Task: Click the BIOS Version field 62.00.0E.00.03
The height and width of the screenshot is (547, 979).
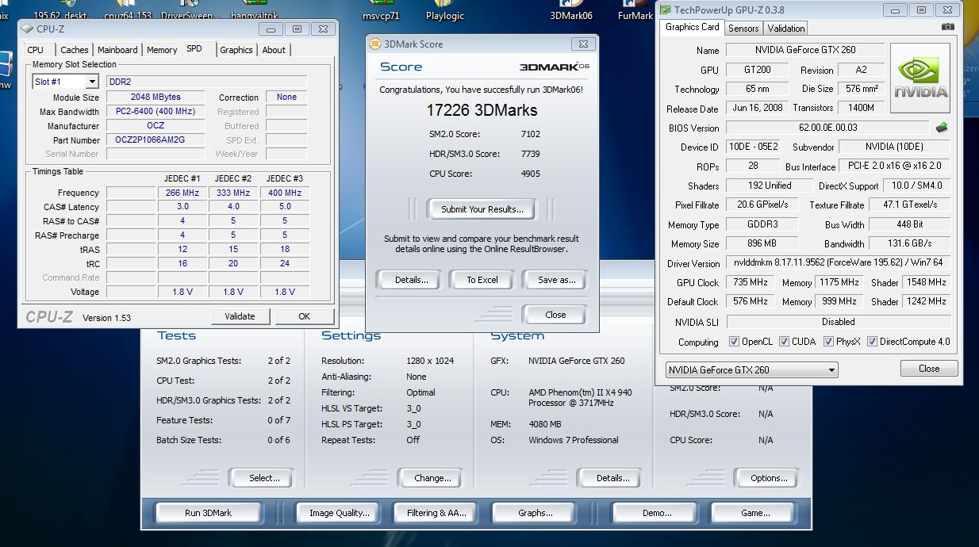Action: coord(827,128)
